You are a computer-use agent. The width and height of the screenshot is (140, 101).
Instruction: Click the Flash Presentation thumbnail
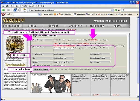[51, 83]
